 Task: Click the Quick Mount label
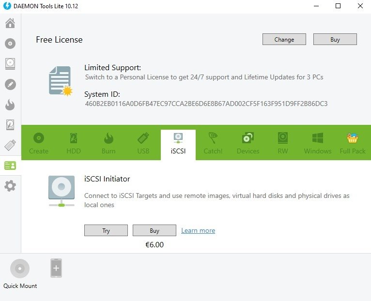tap(20, 286)
